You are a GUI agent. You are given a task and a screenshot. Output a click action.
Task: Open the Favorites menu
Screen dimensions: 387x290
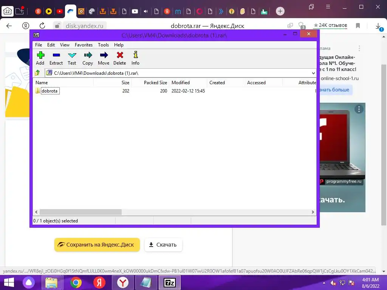[x=84, y=45]
